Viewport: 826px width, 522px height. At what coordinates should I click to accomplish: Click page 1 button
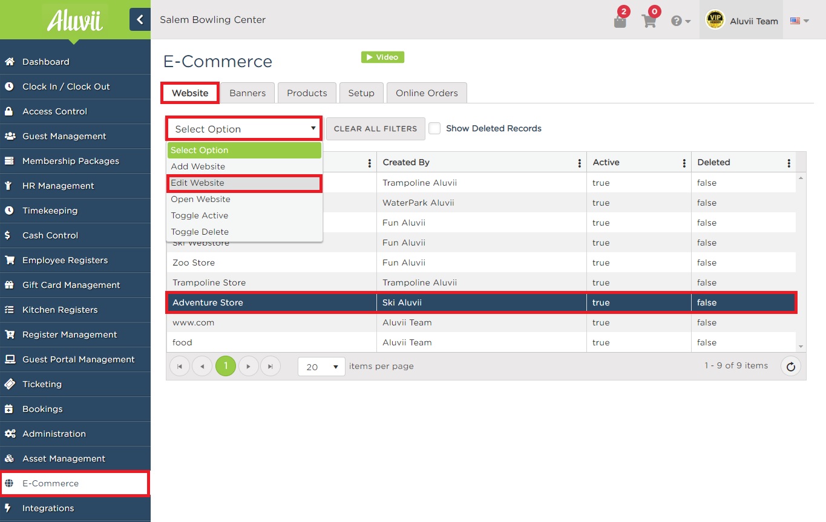[x=226, y=366]
